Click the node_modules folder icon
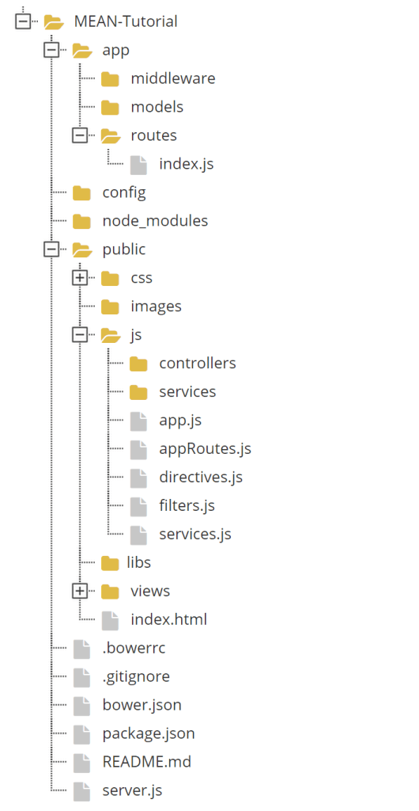The image size is (419, 811). click(x=81, y=222)
